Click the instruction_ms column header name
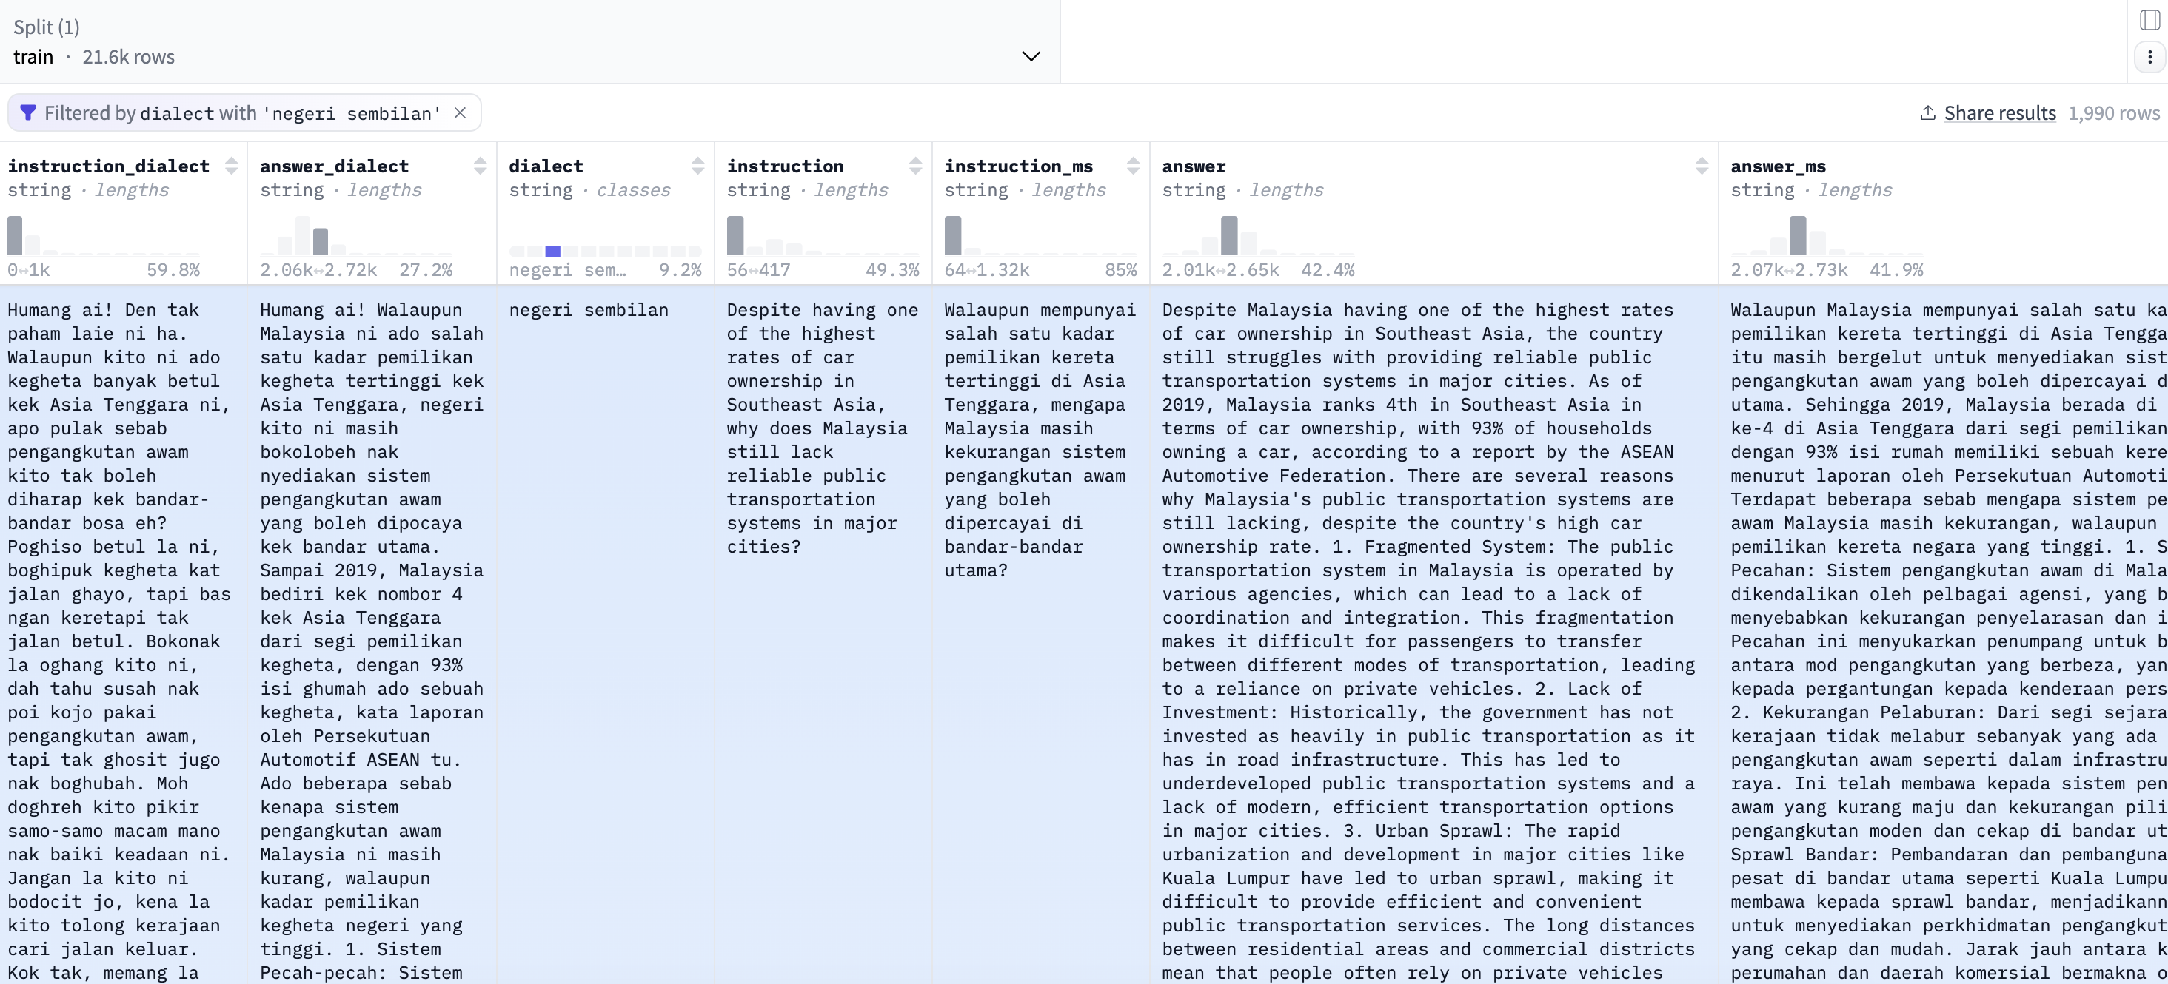The width and height of the screenshot is (2168, 984). [x=1018, y=166]
